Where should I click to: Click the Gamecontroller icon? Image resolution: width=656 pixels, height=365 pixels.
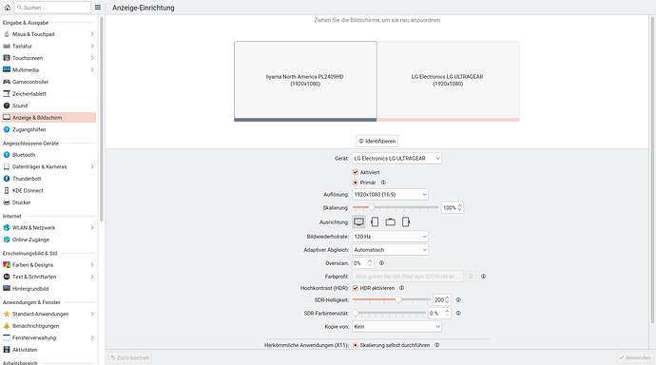click(x=7, y=82)
